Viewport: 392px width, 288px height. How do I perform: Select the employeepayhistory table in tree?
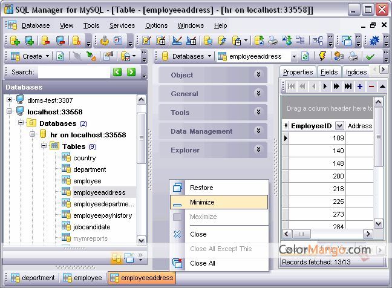(102, 215)
